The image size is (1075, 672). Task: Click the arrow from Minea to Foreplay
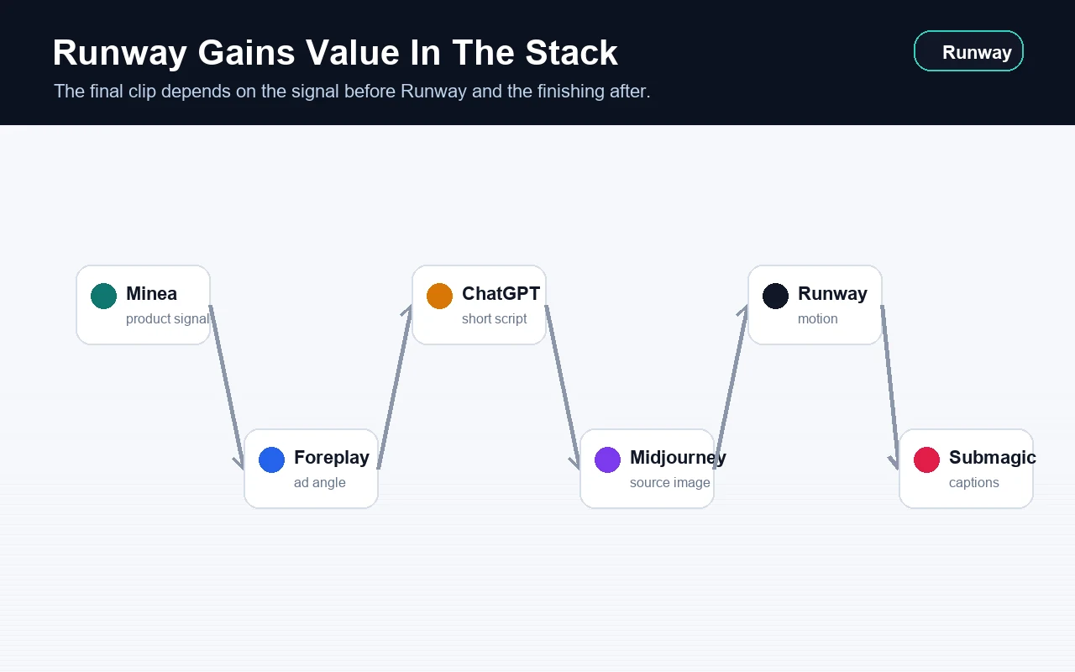(x=227, y=386)
